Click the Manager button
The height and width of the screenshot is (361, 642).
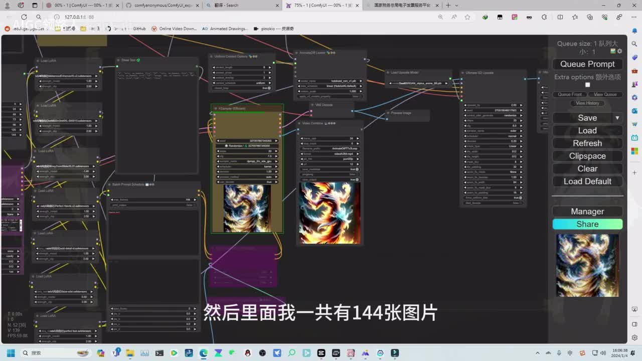[x=587, y=212]
